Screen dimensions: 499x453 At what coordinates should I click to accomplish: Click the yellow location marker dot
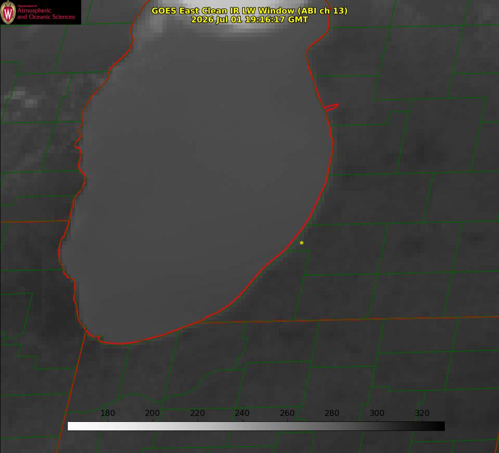coord(301,243)
